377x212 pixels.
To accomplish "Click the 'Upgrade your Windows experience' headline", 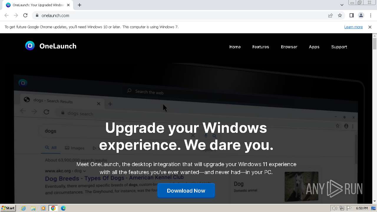I will click(186, 136).
